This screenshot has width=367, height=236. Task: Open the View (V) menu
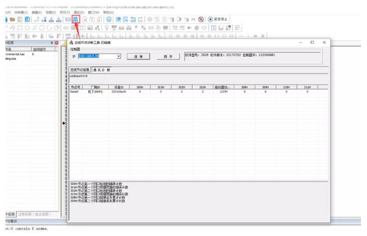tap(51, 12)
